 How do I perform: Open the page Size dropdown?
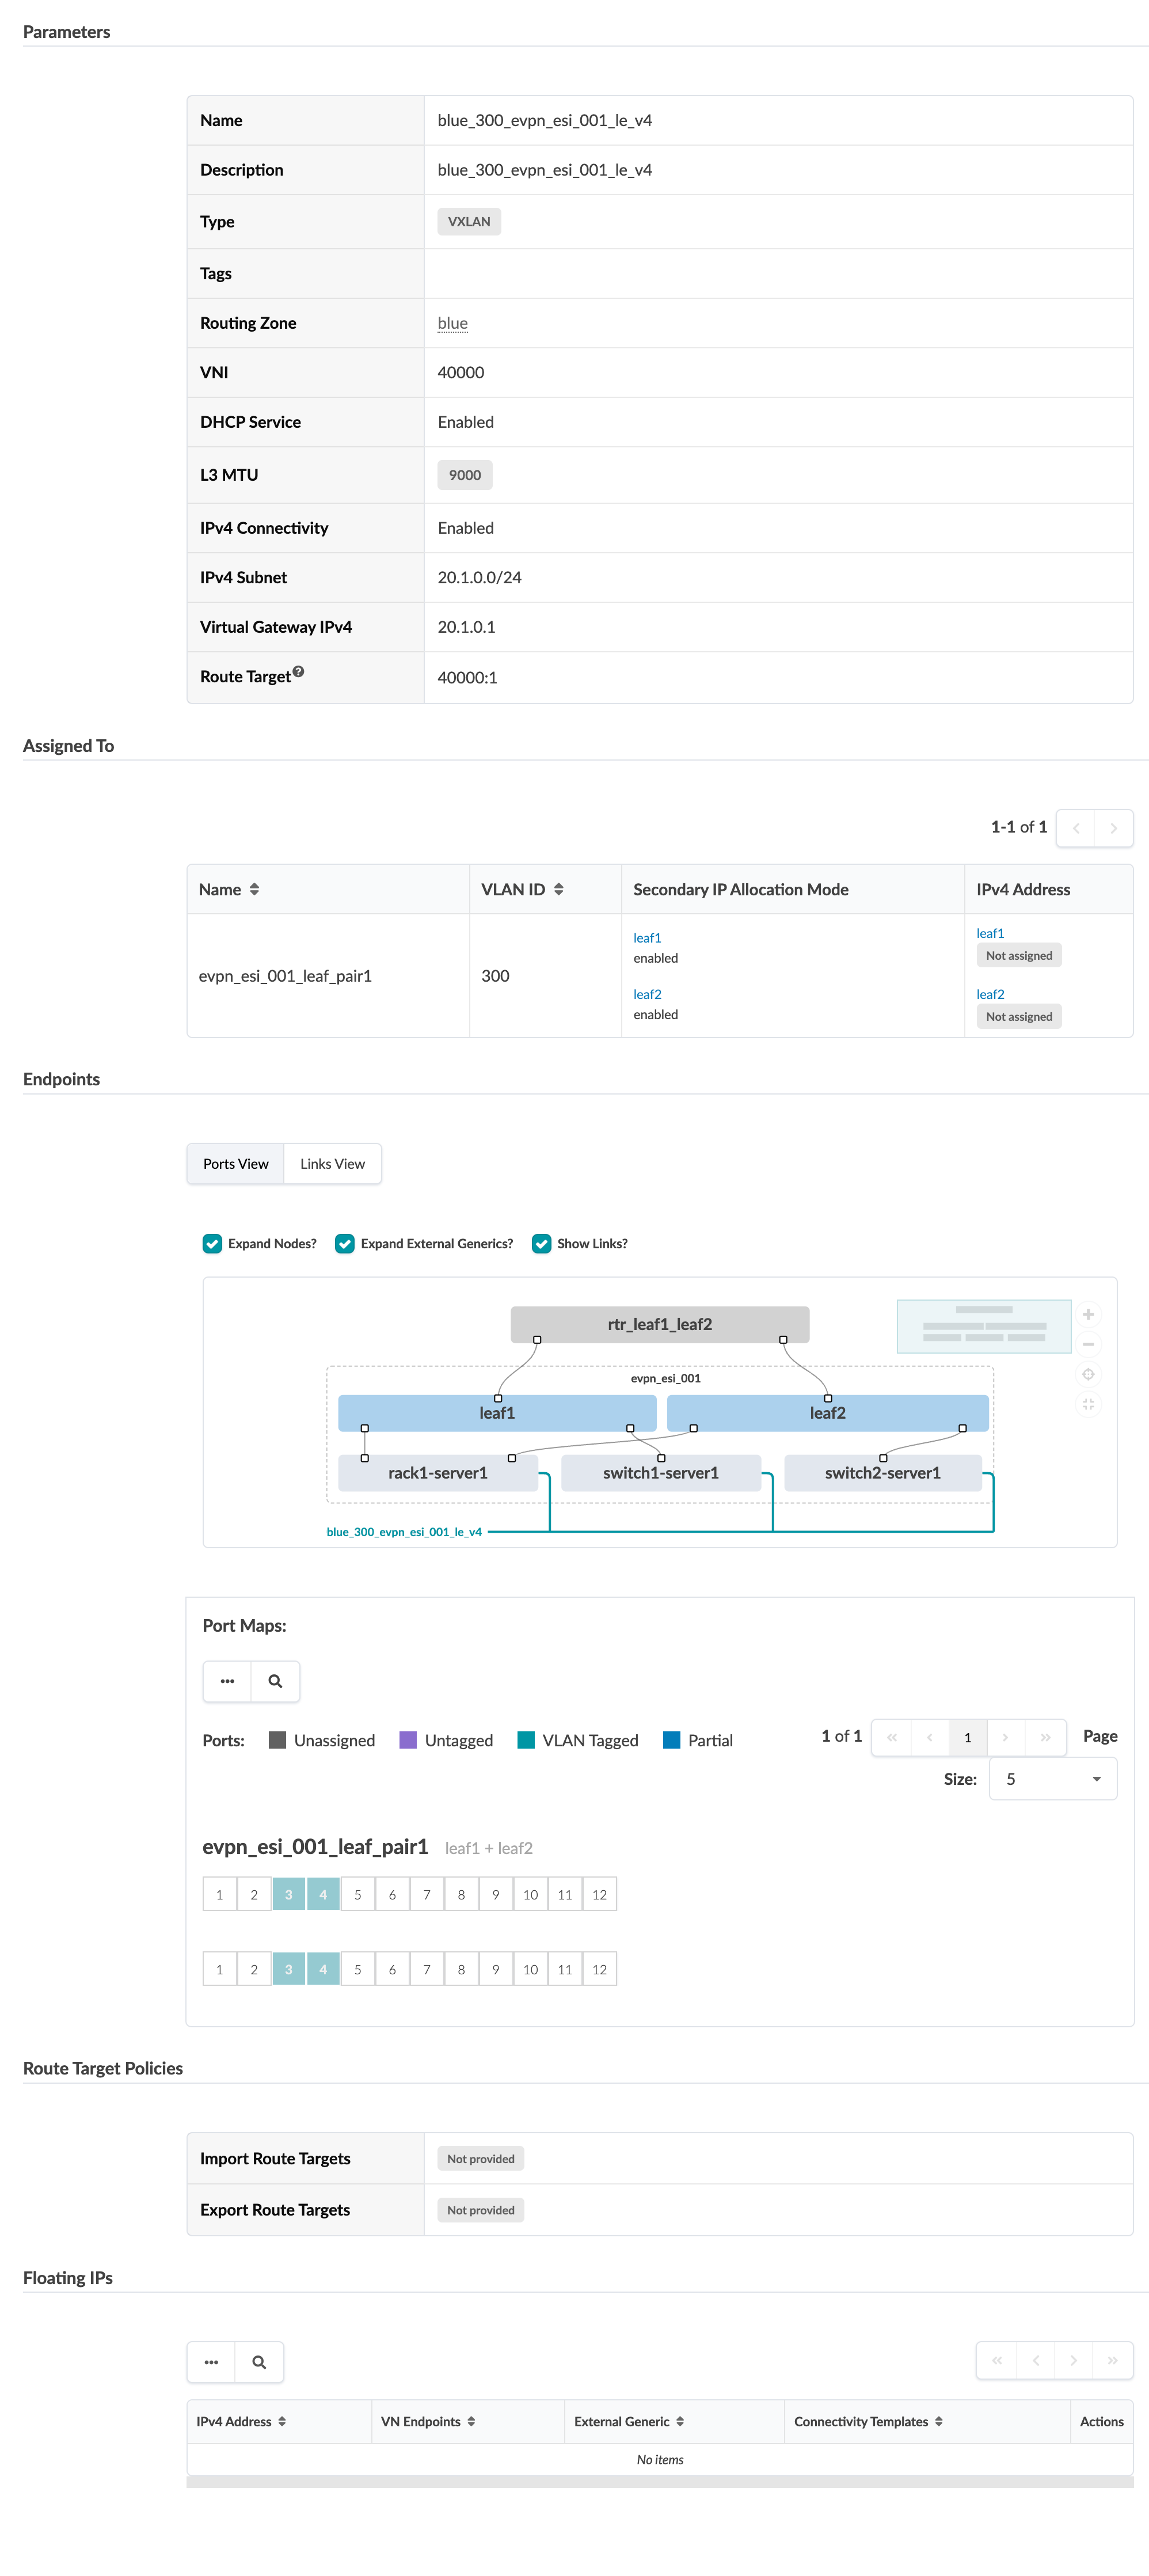tap(1052, 1779)
